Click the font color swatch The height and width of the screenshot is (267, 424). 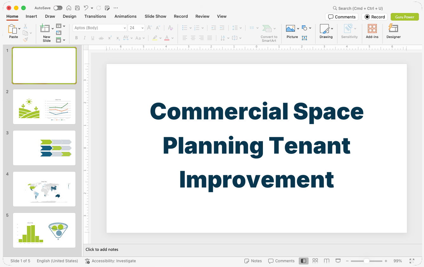point(167,38)
